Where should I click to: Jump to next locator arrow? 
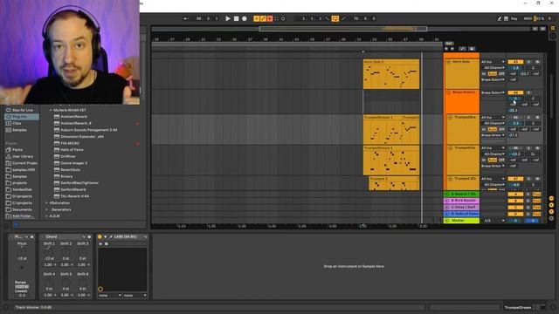pos(452,49)
